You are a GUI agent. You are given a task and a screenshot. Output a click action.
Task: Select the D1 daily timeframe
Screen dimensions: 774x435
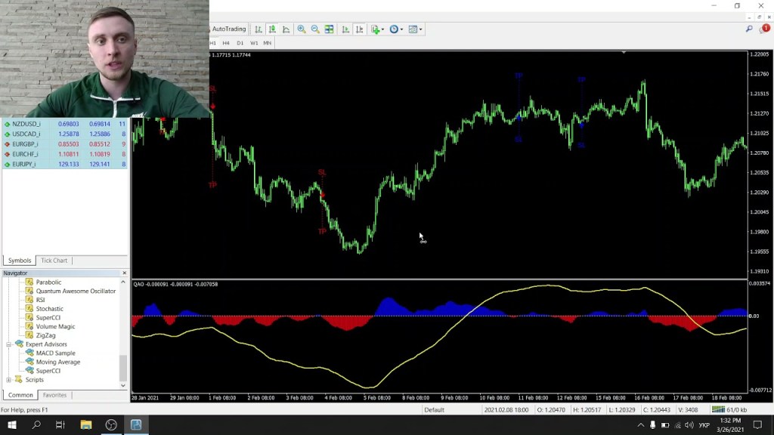[240, 44]
